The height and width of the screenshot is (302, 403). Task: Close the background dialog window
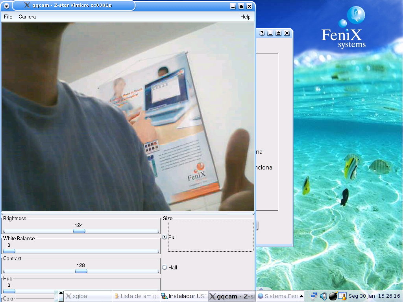287,33
